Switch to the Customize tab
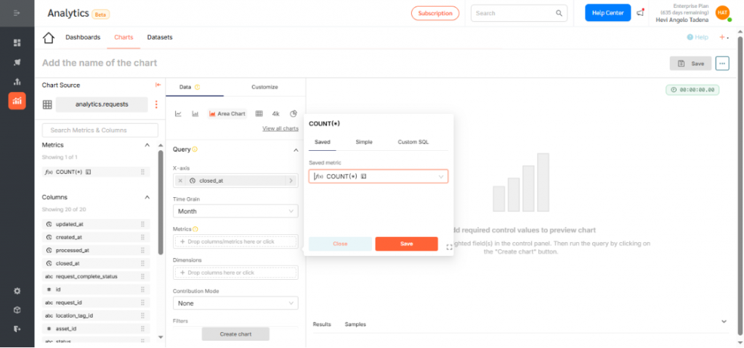744x348 pixels. [x=264, y=87]
